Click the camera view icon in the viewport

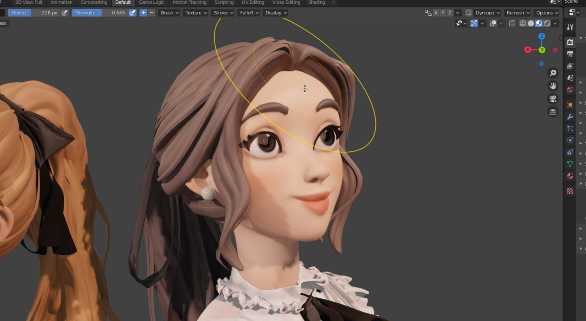(x=553, y=98)
